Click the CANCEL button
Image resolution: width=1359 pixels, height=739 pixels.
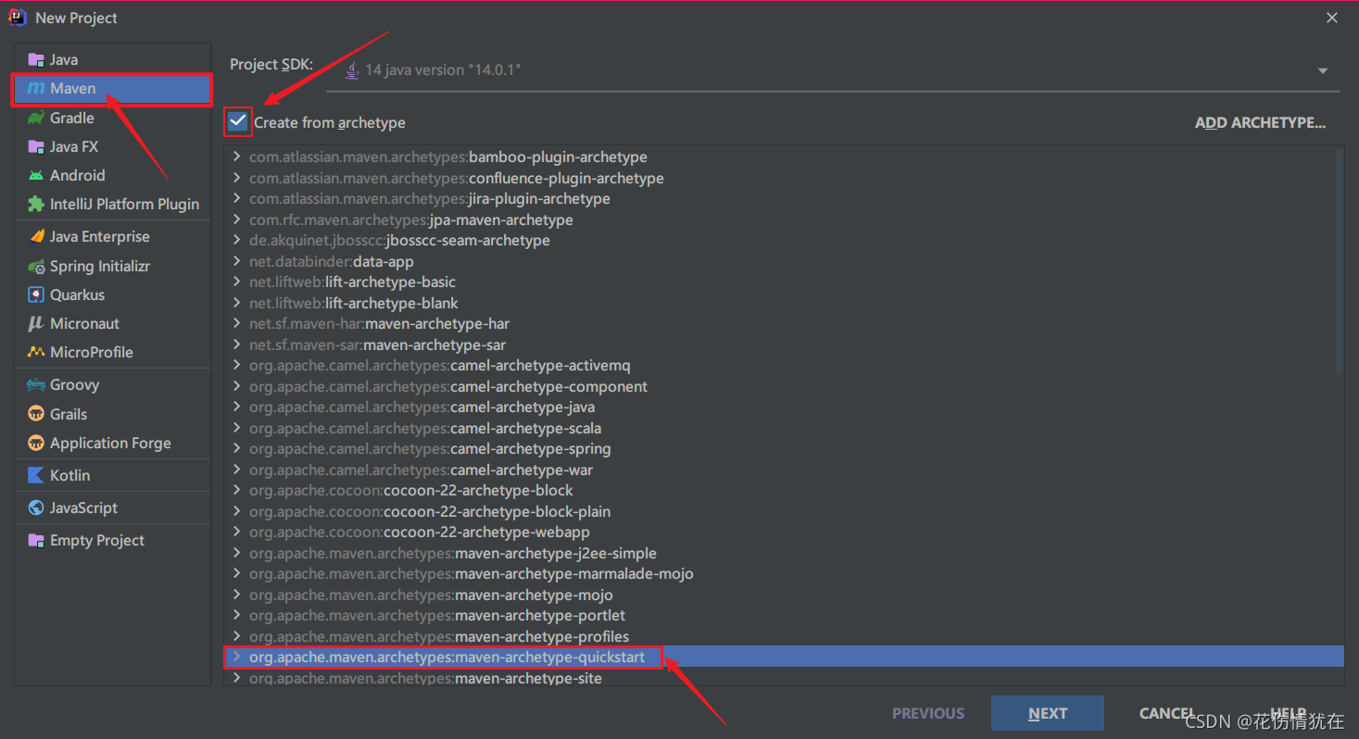pos(1167,713)
